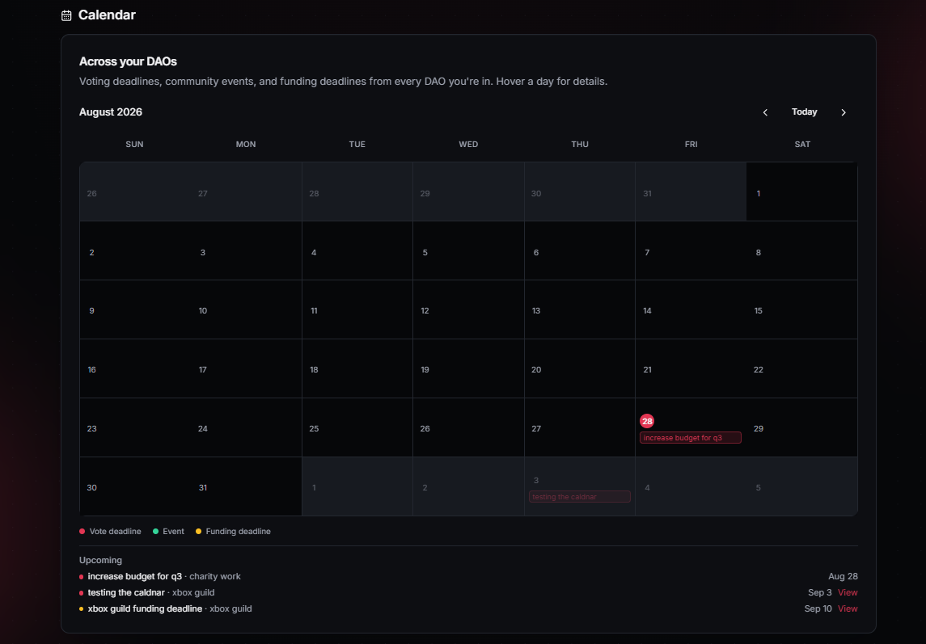The width and height of the screenshot is (926, 644).
Task: Click the 'Across your DAOs' heading
Action: coord(128,61)
